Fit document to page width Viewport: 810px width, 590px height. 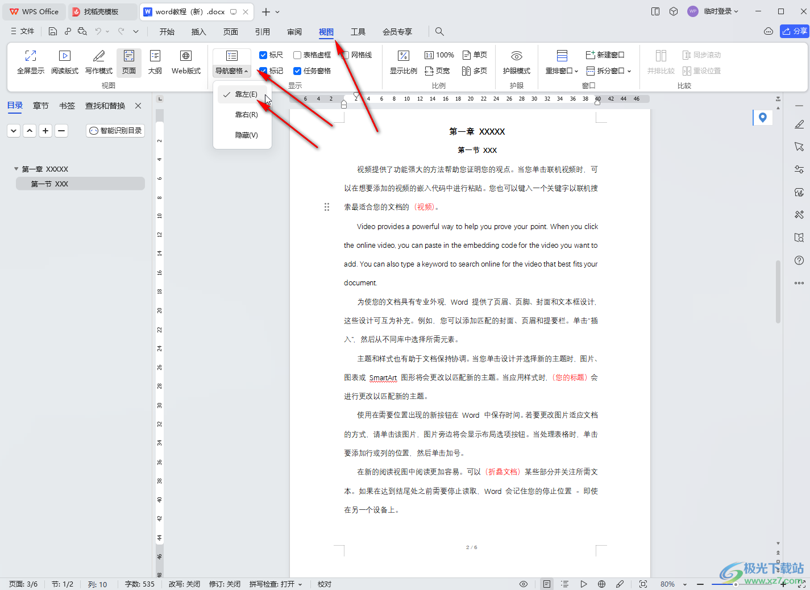click(x=437, y=71)
